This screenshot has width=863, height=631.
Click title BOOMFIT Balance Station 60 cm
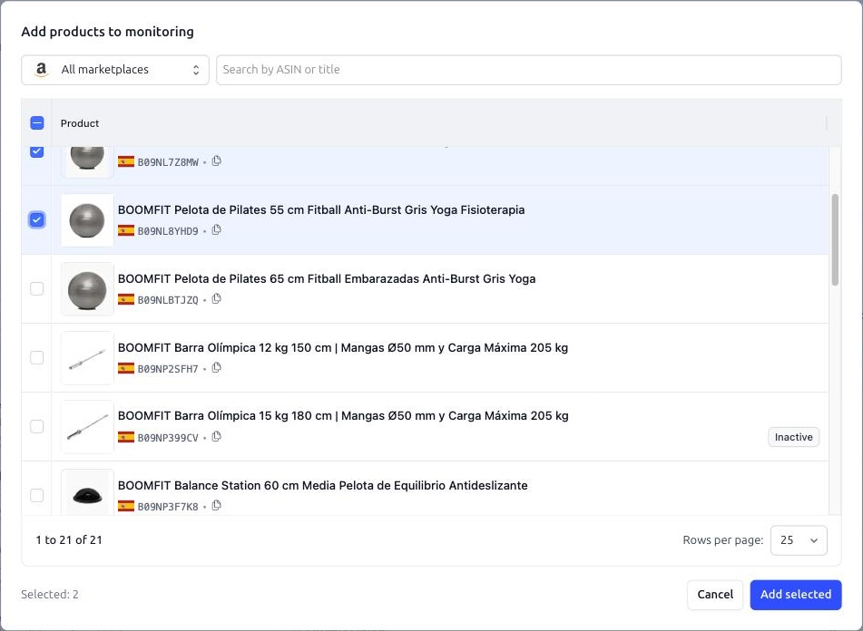(323, 485)
